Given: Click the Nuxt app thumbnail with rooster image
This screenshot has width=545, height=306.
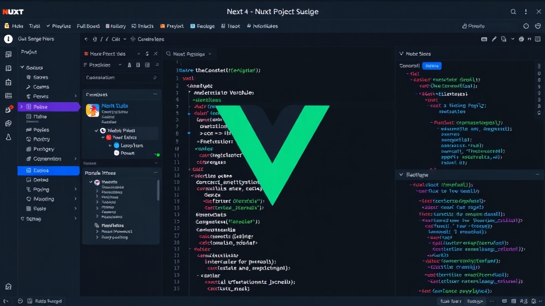Looking at the screenshot, I should click(93, 110).
